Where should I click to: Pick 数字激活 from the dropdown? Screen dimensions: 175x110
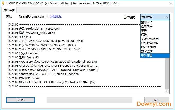155,51
